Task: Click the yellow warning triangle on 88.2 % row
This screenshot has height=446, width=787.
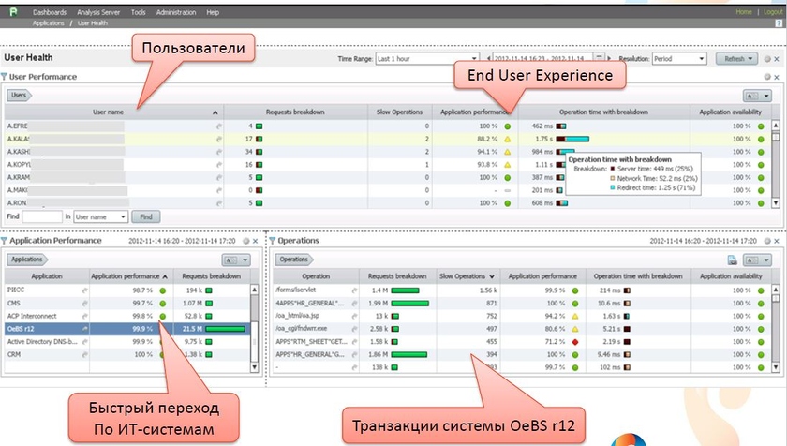Action: click(x=507, y=138)
